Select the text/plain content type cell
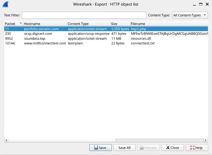Viewport: 212px width, 155px height. (x=75, y=43)
